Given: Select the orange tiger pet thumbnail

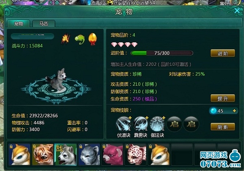Looking at the screenshot, I should [x=43, y=154].
